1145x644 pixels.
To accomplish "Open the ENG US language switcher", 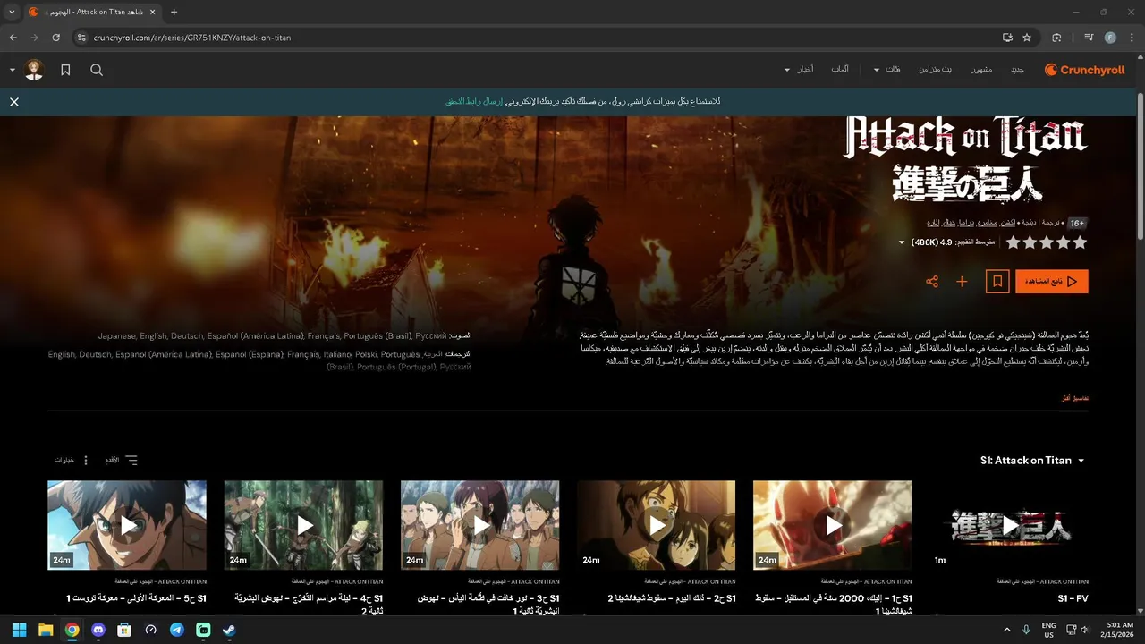I will tap(1049, 630).
